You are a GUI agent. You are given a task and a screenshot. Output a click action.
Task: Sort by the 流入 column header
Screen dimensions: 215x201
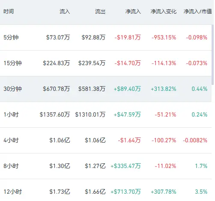coord(65,12)
